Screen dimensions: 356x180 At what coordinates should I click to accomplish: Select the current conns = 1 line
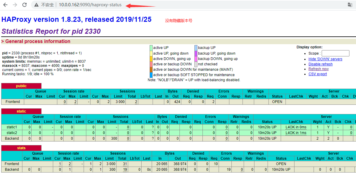coord(47,70)
